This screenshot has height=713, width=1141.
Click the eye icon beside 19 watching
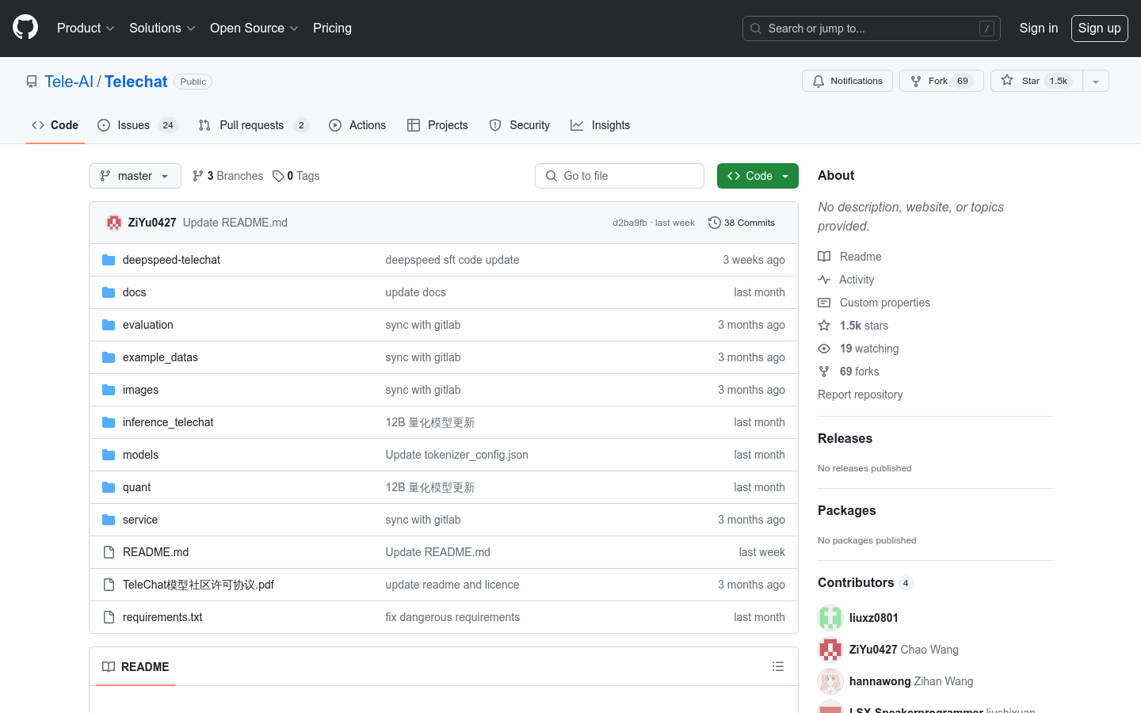824,349
